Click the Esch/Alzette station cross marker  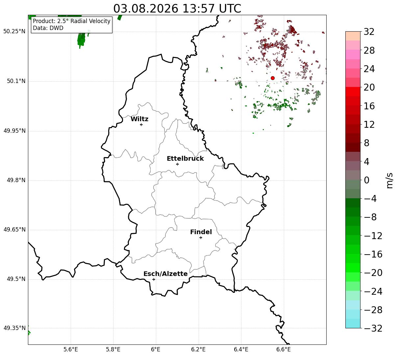coord(154,279)
